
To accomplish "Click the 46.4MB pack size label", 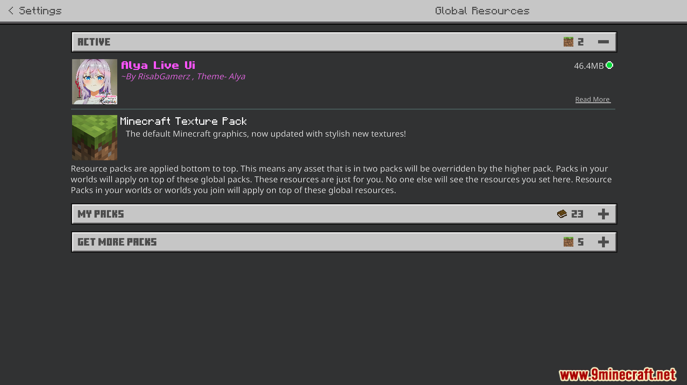I will click(589, 66).
